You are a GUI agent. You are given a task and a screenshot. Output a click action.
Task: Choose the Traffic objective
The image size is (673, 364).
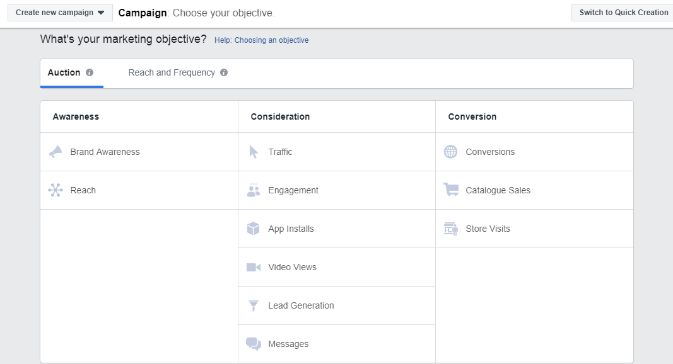click(x=280, y=152)
